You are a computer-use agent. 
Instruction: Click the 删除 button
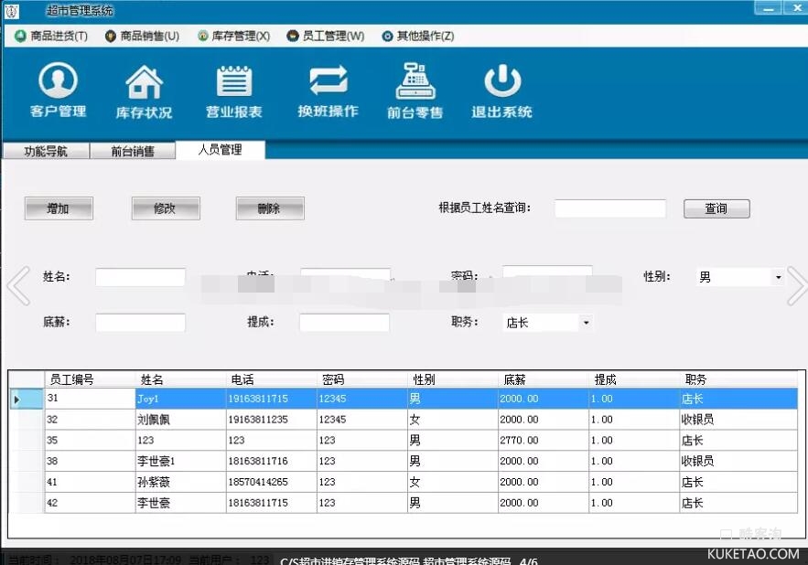coord(270,208)
